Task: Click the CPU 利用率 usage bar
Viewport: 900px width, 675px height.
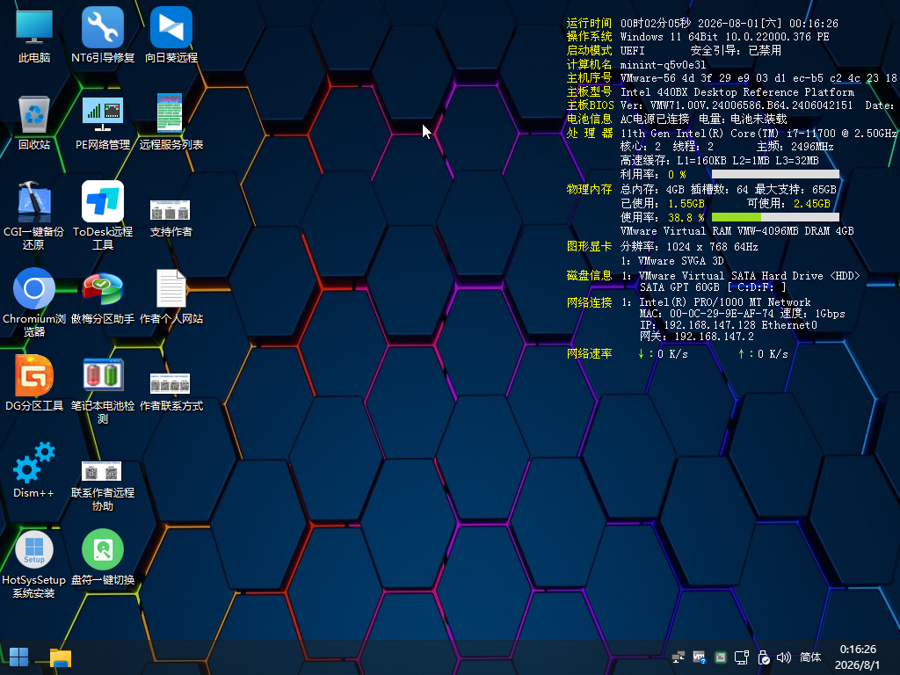Action: 775,174
